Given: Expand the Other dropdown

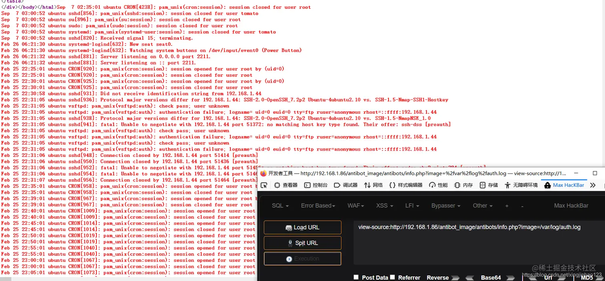Looking at the screenshot, I should 482,205.
